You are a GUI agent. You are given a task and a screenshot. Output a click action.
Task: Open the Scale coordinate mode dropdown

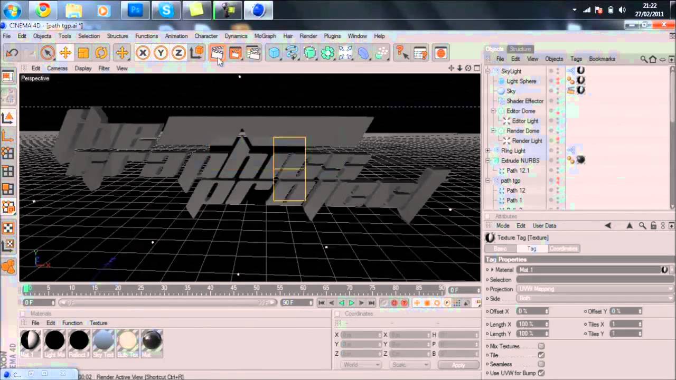[x=410, y=365]
